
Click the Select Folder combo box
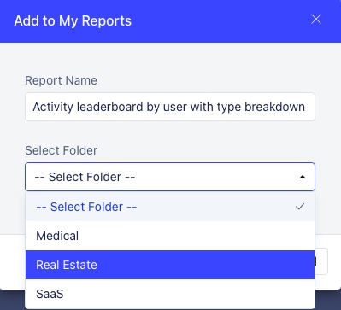click(170, 177)
